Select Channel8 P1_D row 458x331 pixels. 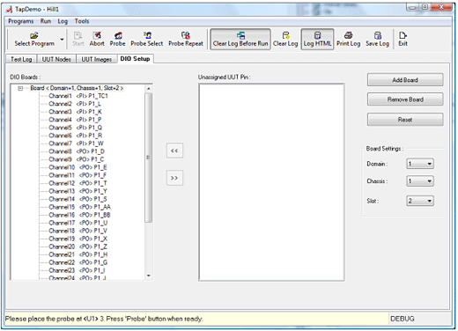[77, 151]
